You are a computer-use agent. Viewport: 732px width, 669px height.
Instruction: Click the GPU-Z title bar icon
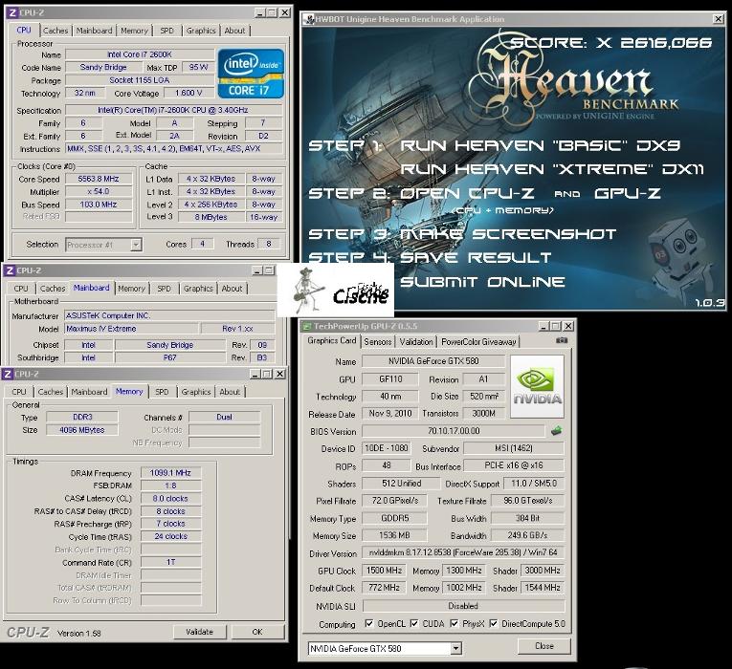pyautogui.click(x=307, y=326)
